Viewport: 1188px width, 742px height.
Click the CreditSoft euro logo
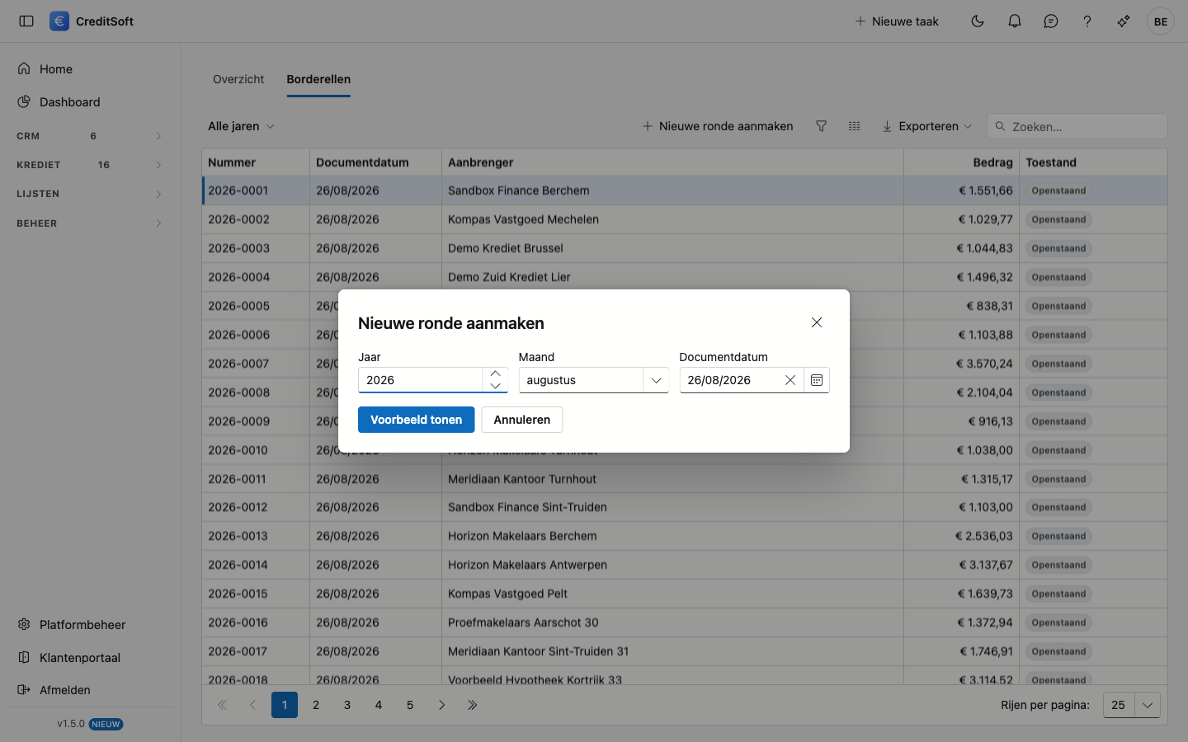[59, 21]
